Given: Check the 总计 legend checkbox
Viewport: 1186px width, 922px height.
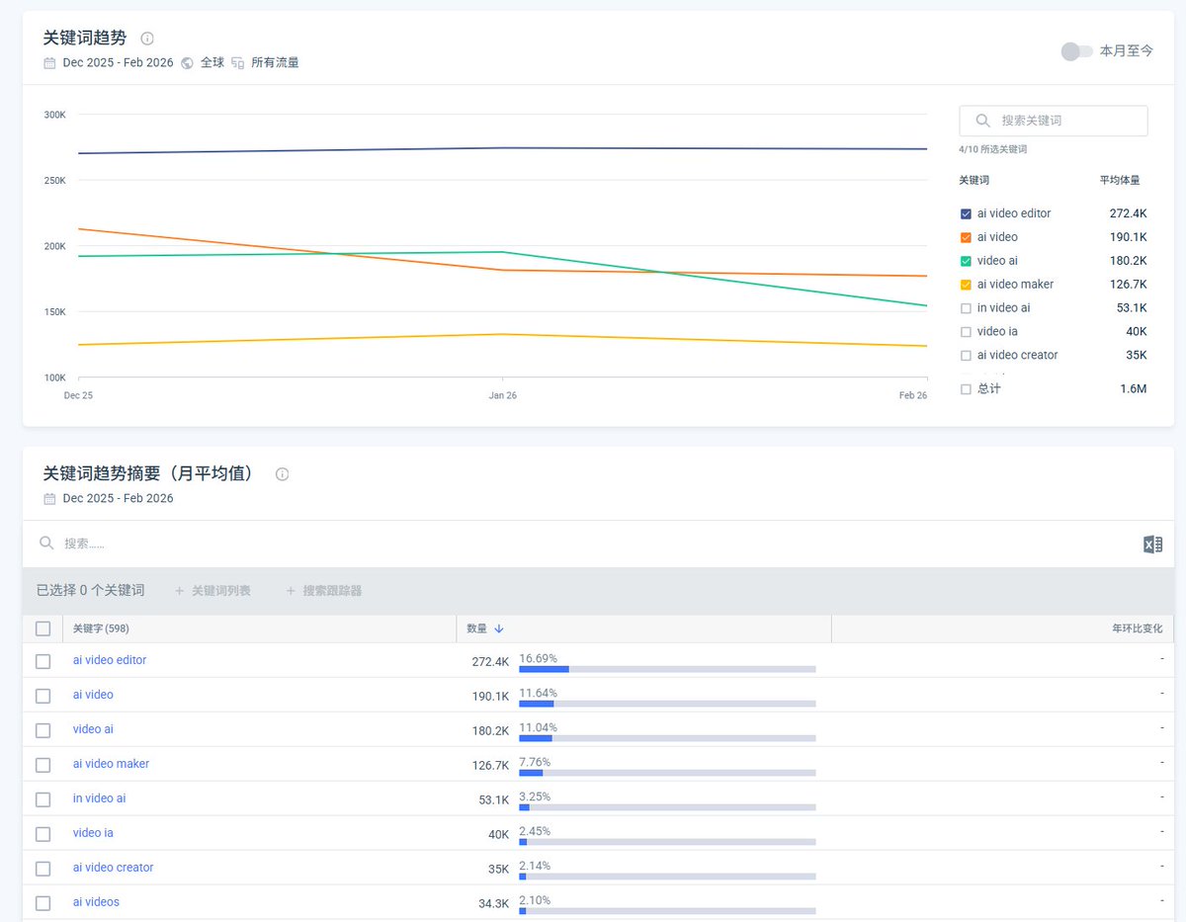Looking at the screenshot, I should click(966, 389).
